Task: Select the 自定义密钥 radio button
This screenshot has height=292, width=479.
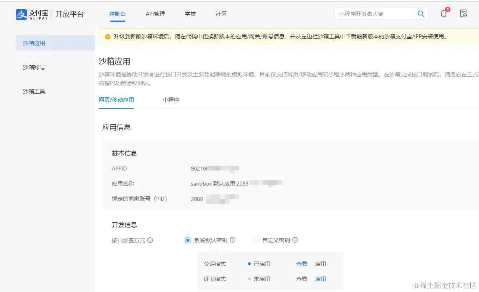Action: [256, 240]
